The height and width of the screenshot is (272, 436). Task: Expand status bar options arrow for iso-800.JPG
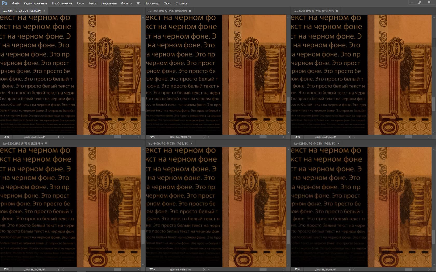click(204, 137)
